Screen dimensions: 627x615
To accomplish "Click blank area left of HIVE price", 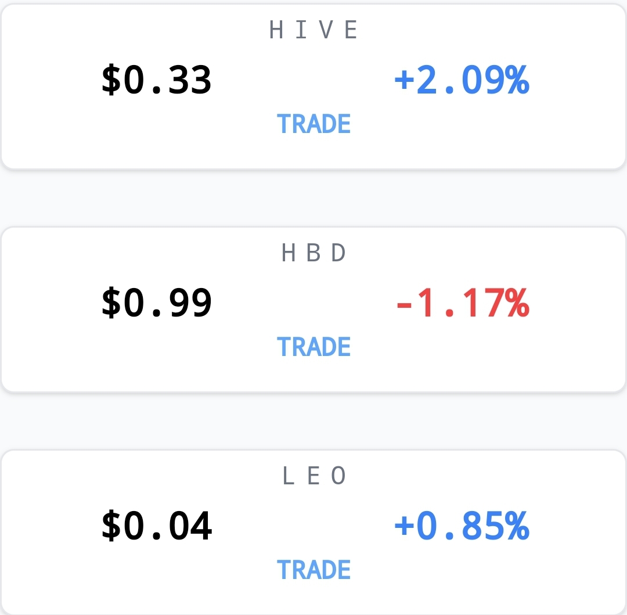I will coord(51,80).
